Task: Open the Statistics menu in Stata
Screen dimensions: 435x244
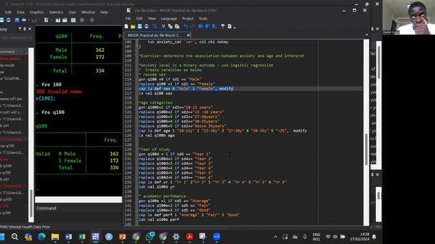Action: click(x=56, y=12)
